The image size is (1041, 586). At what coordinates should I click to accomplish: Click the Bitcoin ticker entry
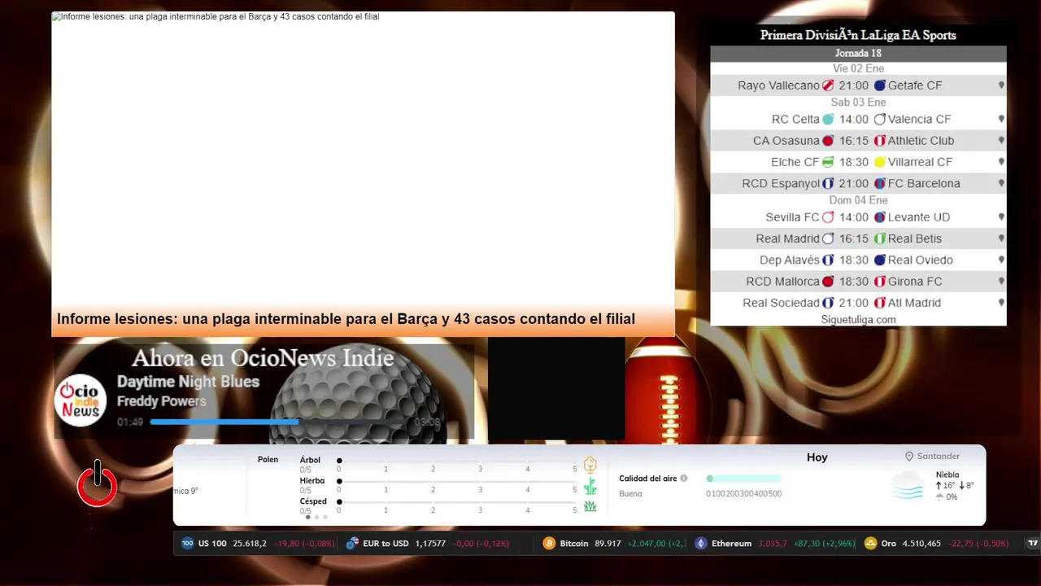pyautogui.click(x=615, y=543)
